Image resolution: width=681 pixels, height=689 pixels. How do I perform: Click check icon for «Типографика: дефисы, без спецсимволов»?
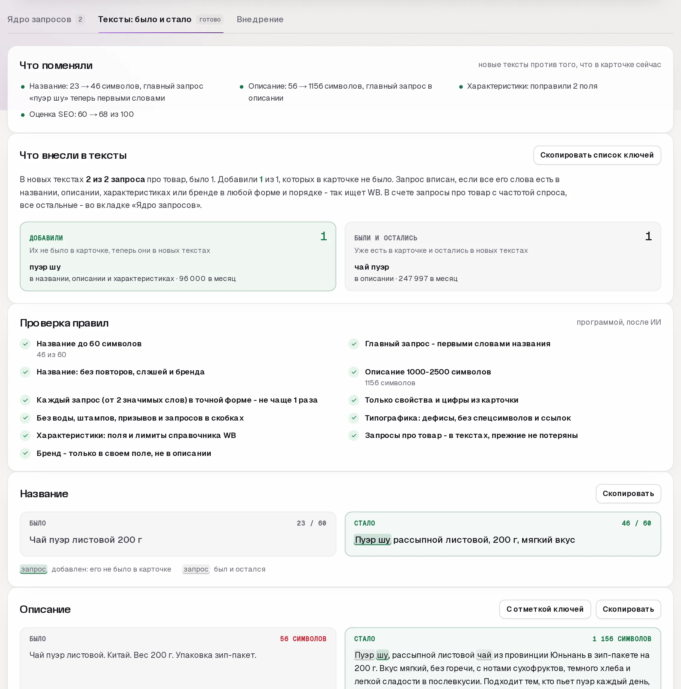pos(354,418)
